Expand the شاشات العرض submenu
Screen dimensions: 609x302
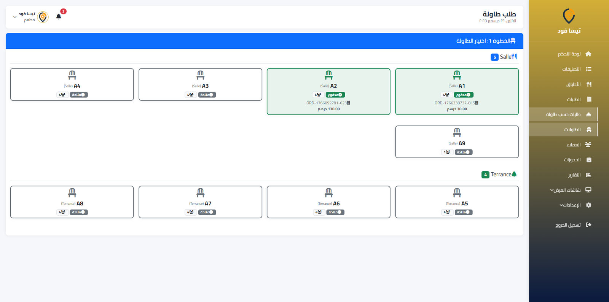point(552,190)
